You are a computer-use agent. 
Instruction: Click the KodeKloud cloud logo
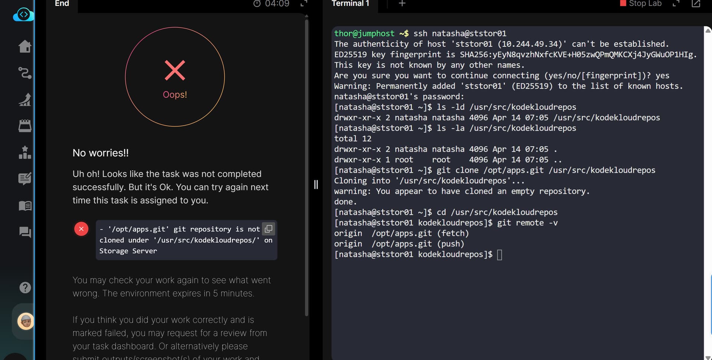pos(23,15)
